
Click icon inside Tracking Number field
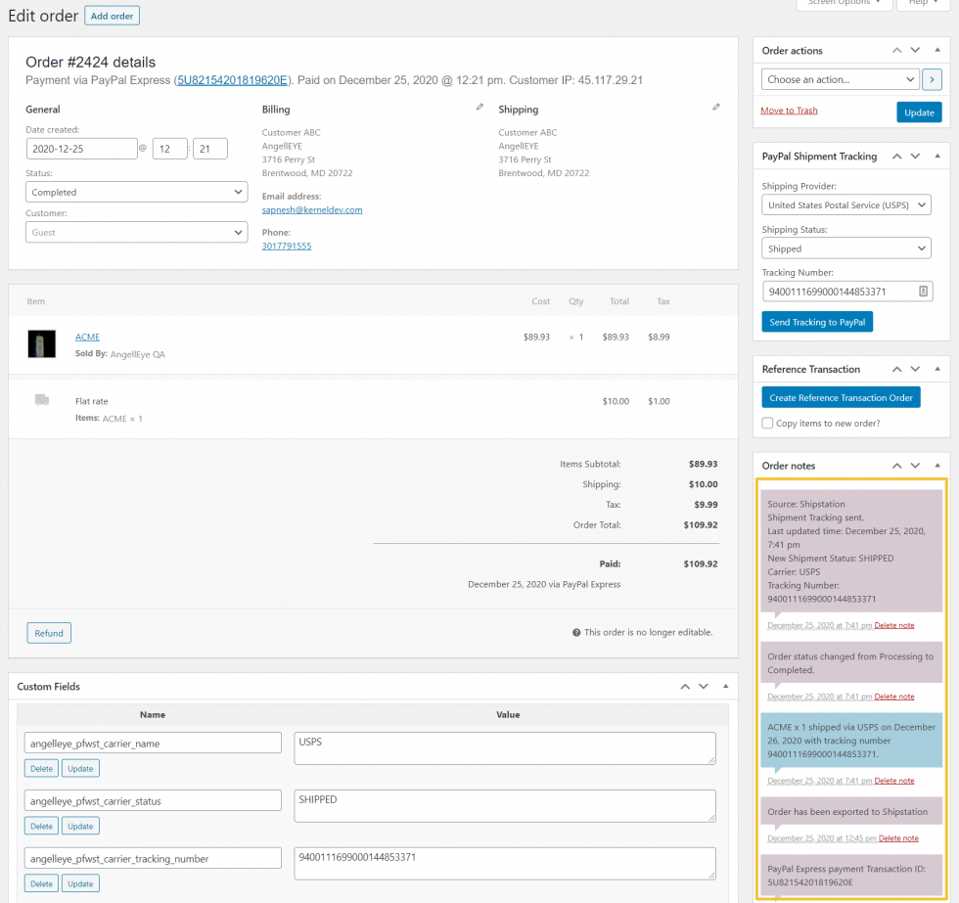(924, 291)
